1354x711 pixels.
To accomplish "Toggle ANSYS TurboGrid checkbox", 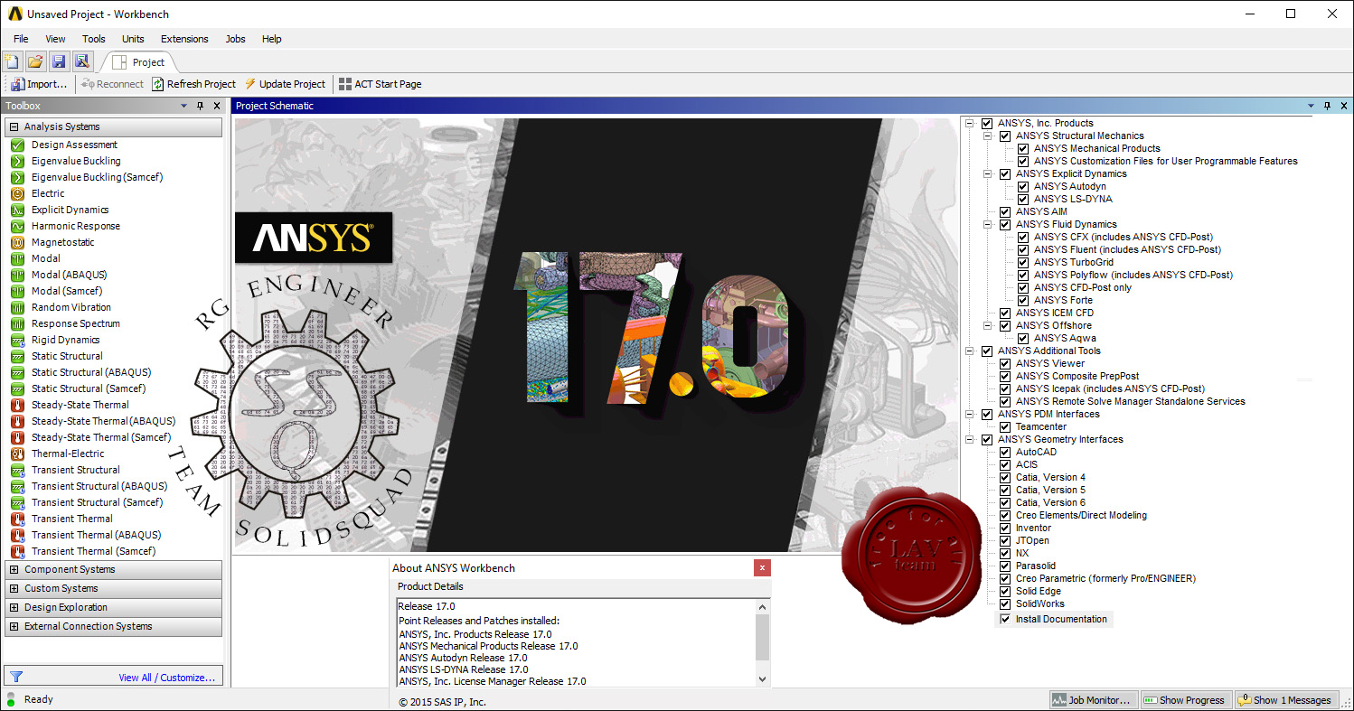I will (1023, 262).
